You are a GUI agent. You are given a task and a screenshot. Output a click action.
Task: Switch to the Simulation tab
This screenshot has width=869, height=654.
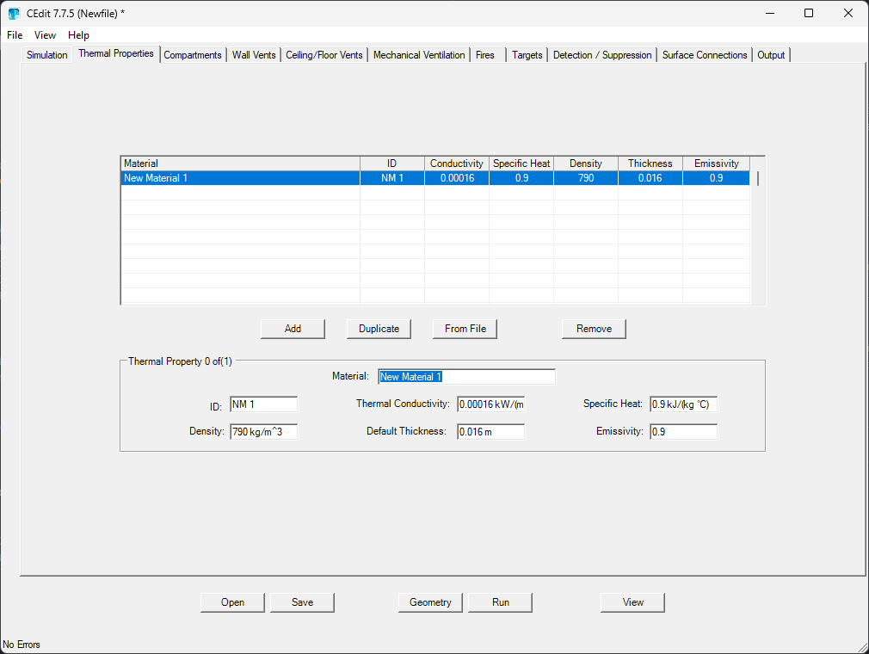click(x=46, y=55)
